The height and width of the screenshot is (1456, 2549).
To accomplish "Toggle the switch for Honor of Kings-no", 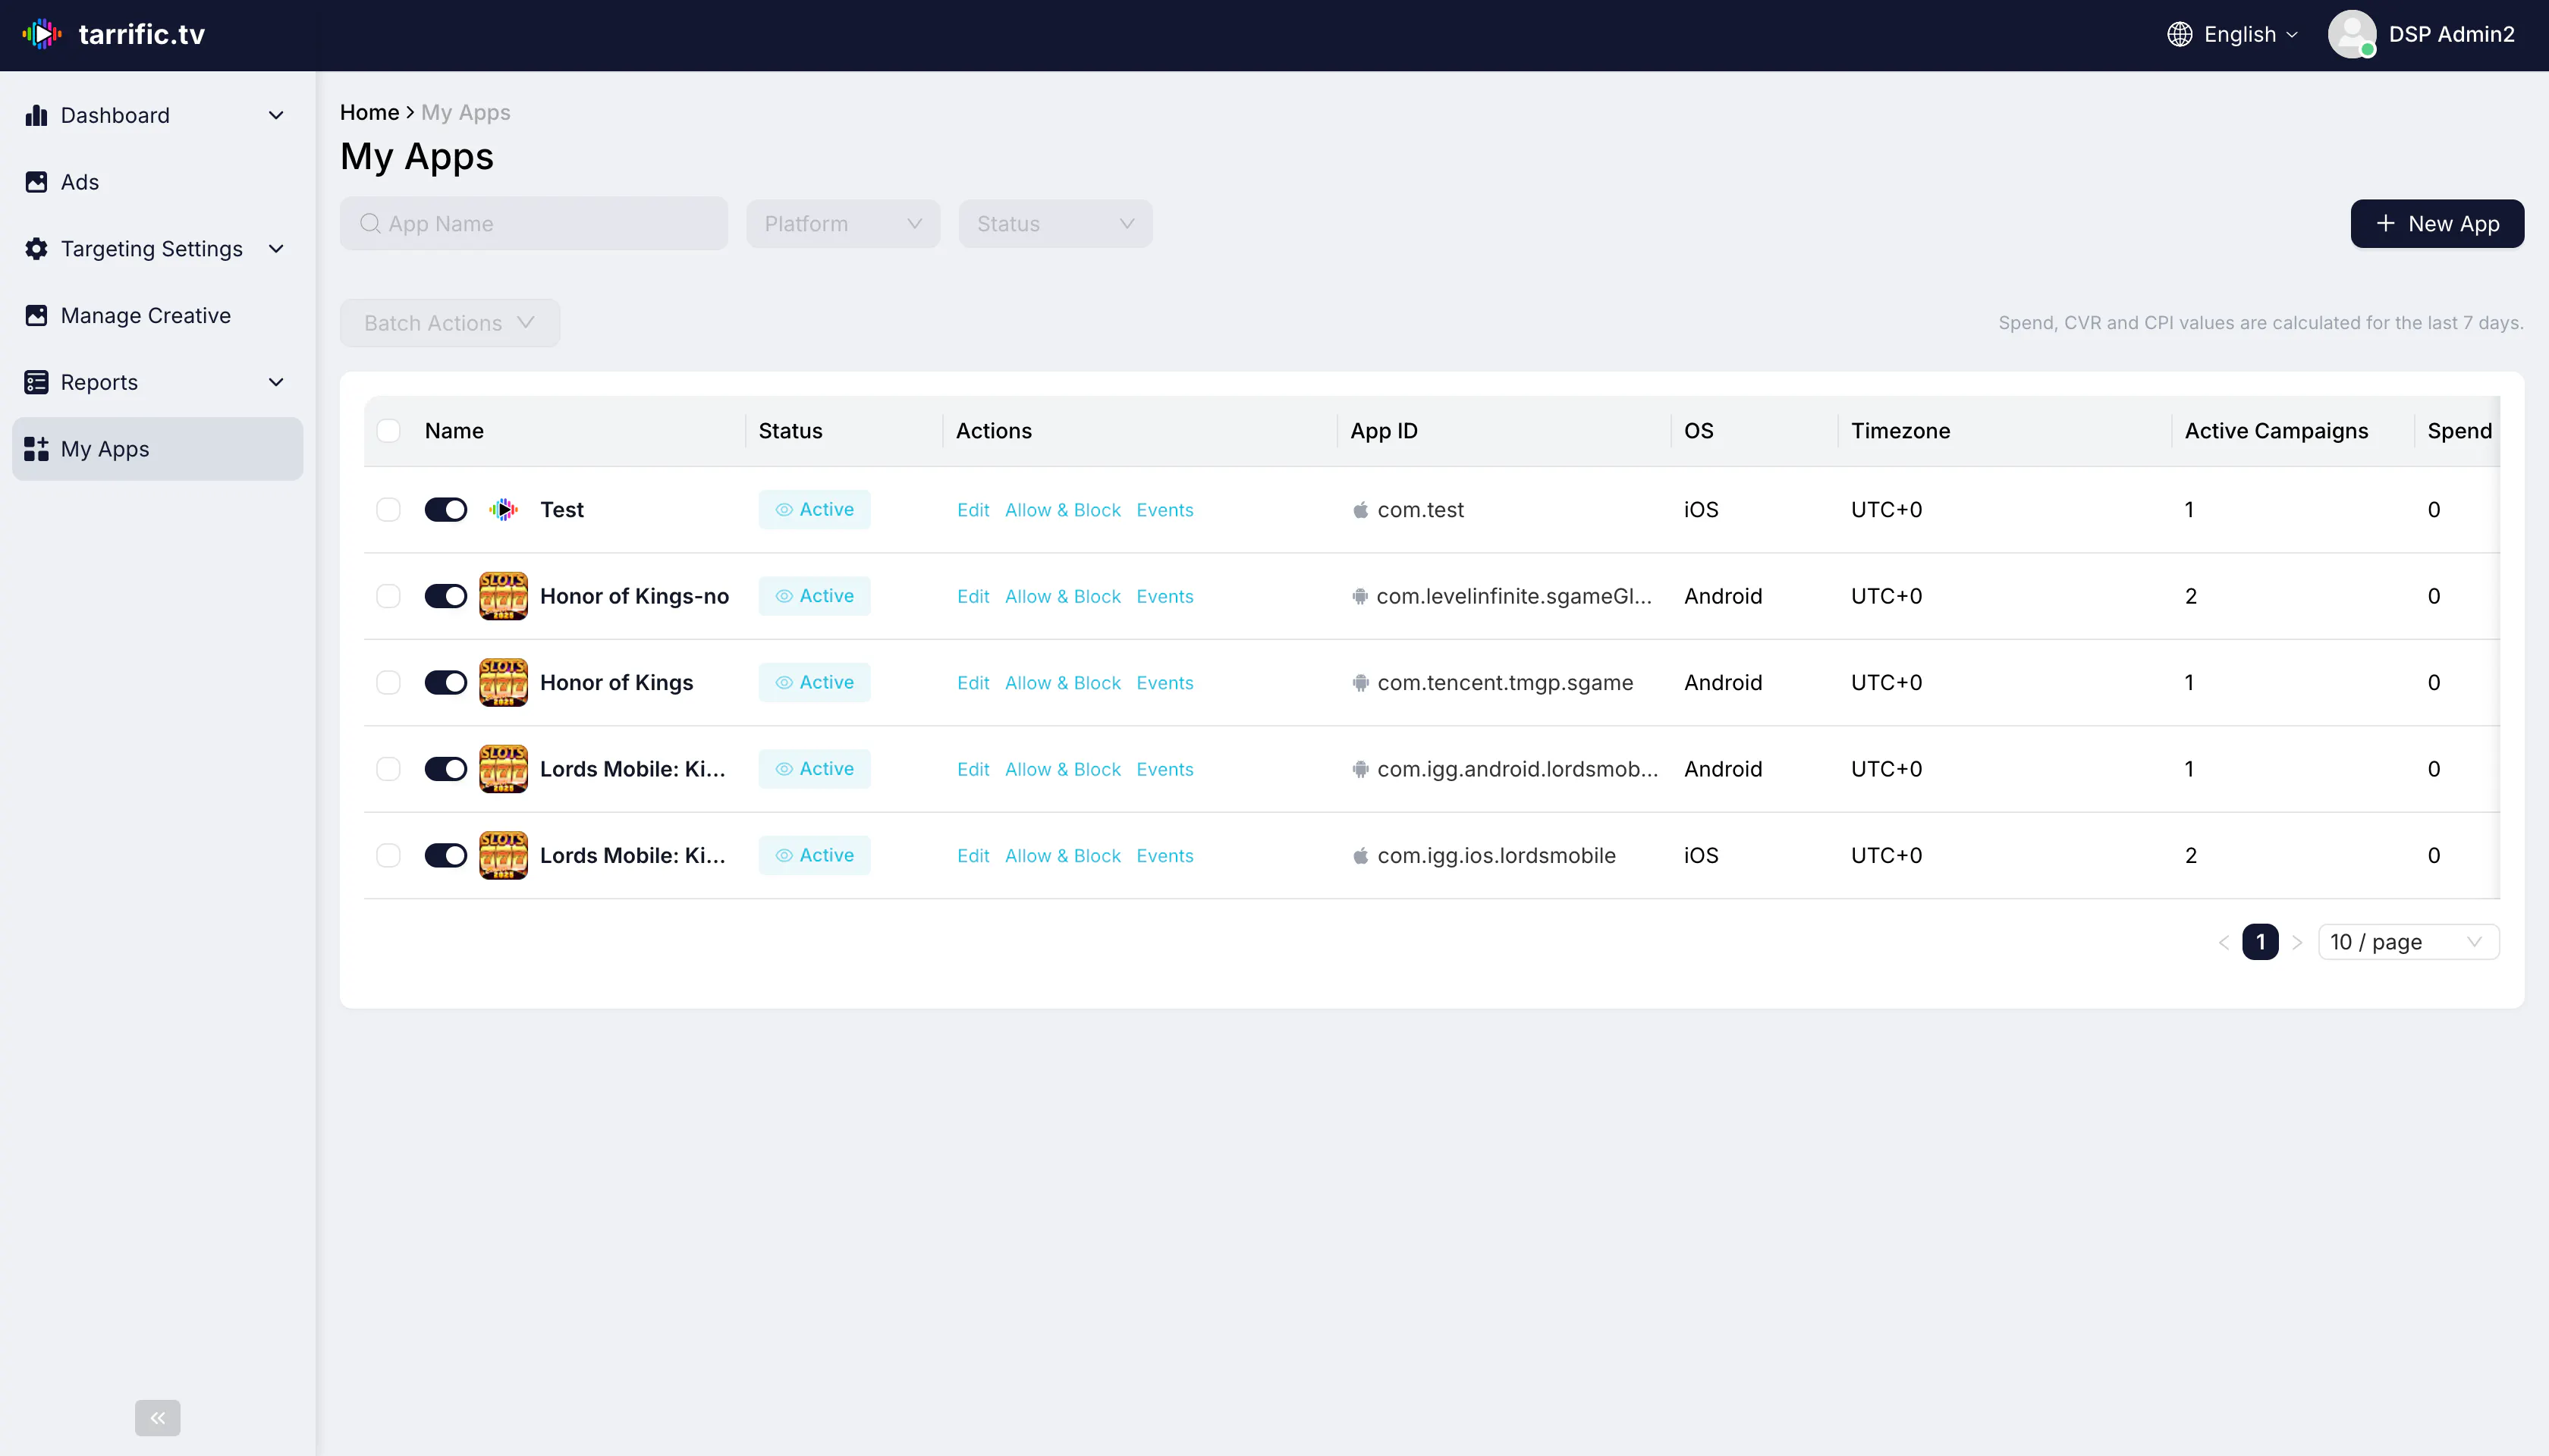I will (445, 596).
